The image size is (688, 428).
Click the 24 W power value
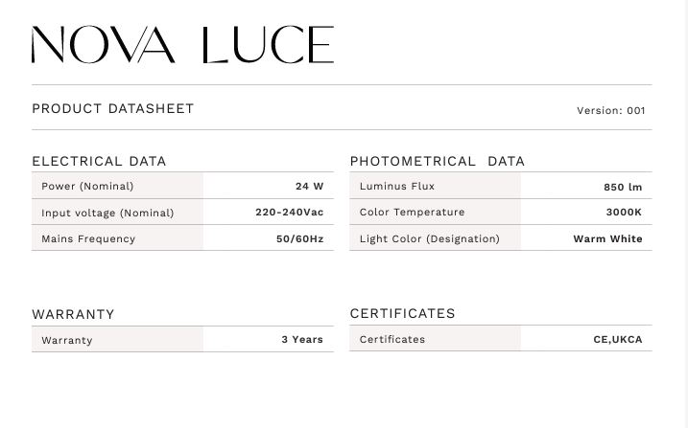coord(309,187)
